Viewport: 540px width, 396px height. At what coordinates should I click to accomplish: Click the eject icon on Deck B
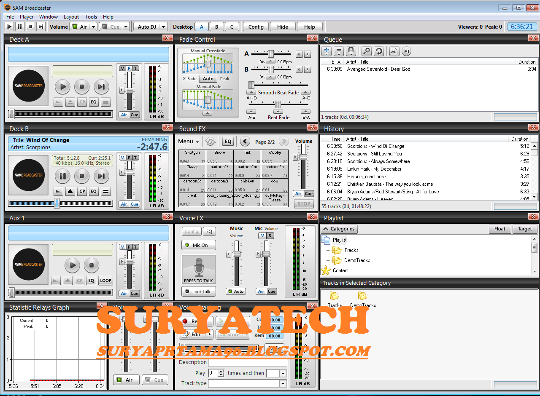pyautogui.click(x=70, y=191)
